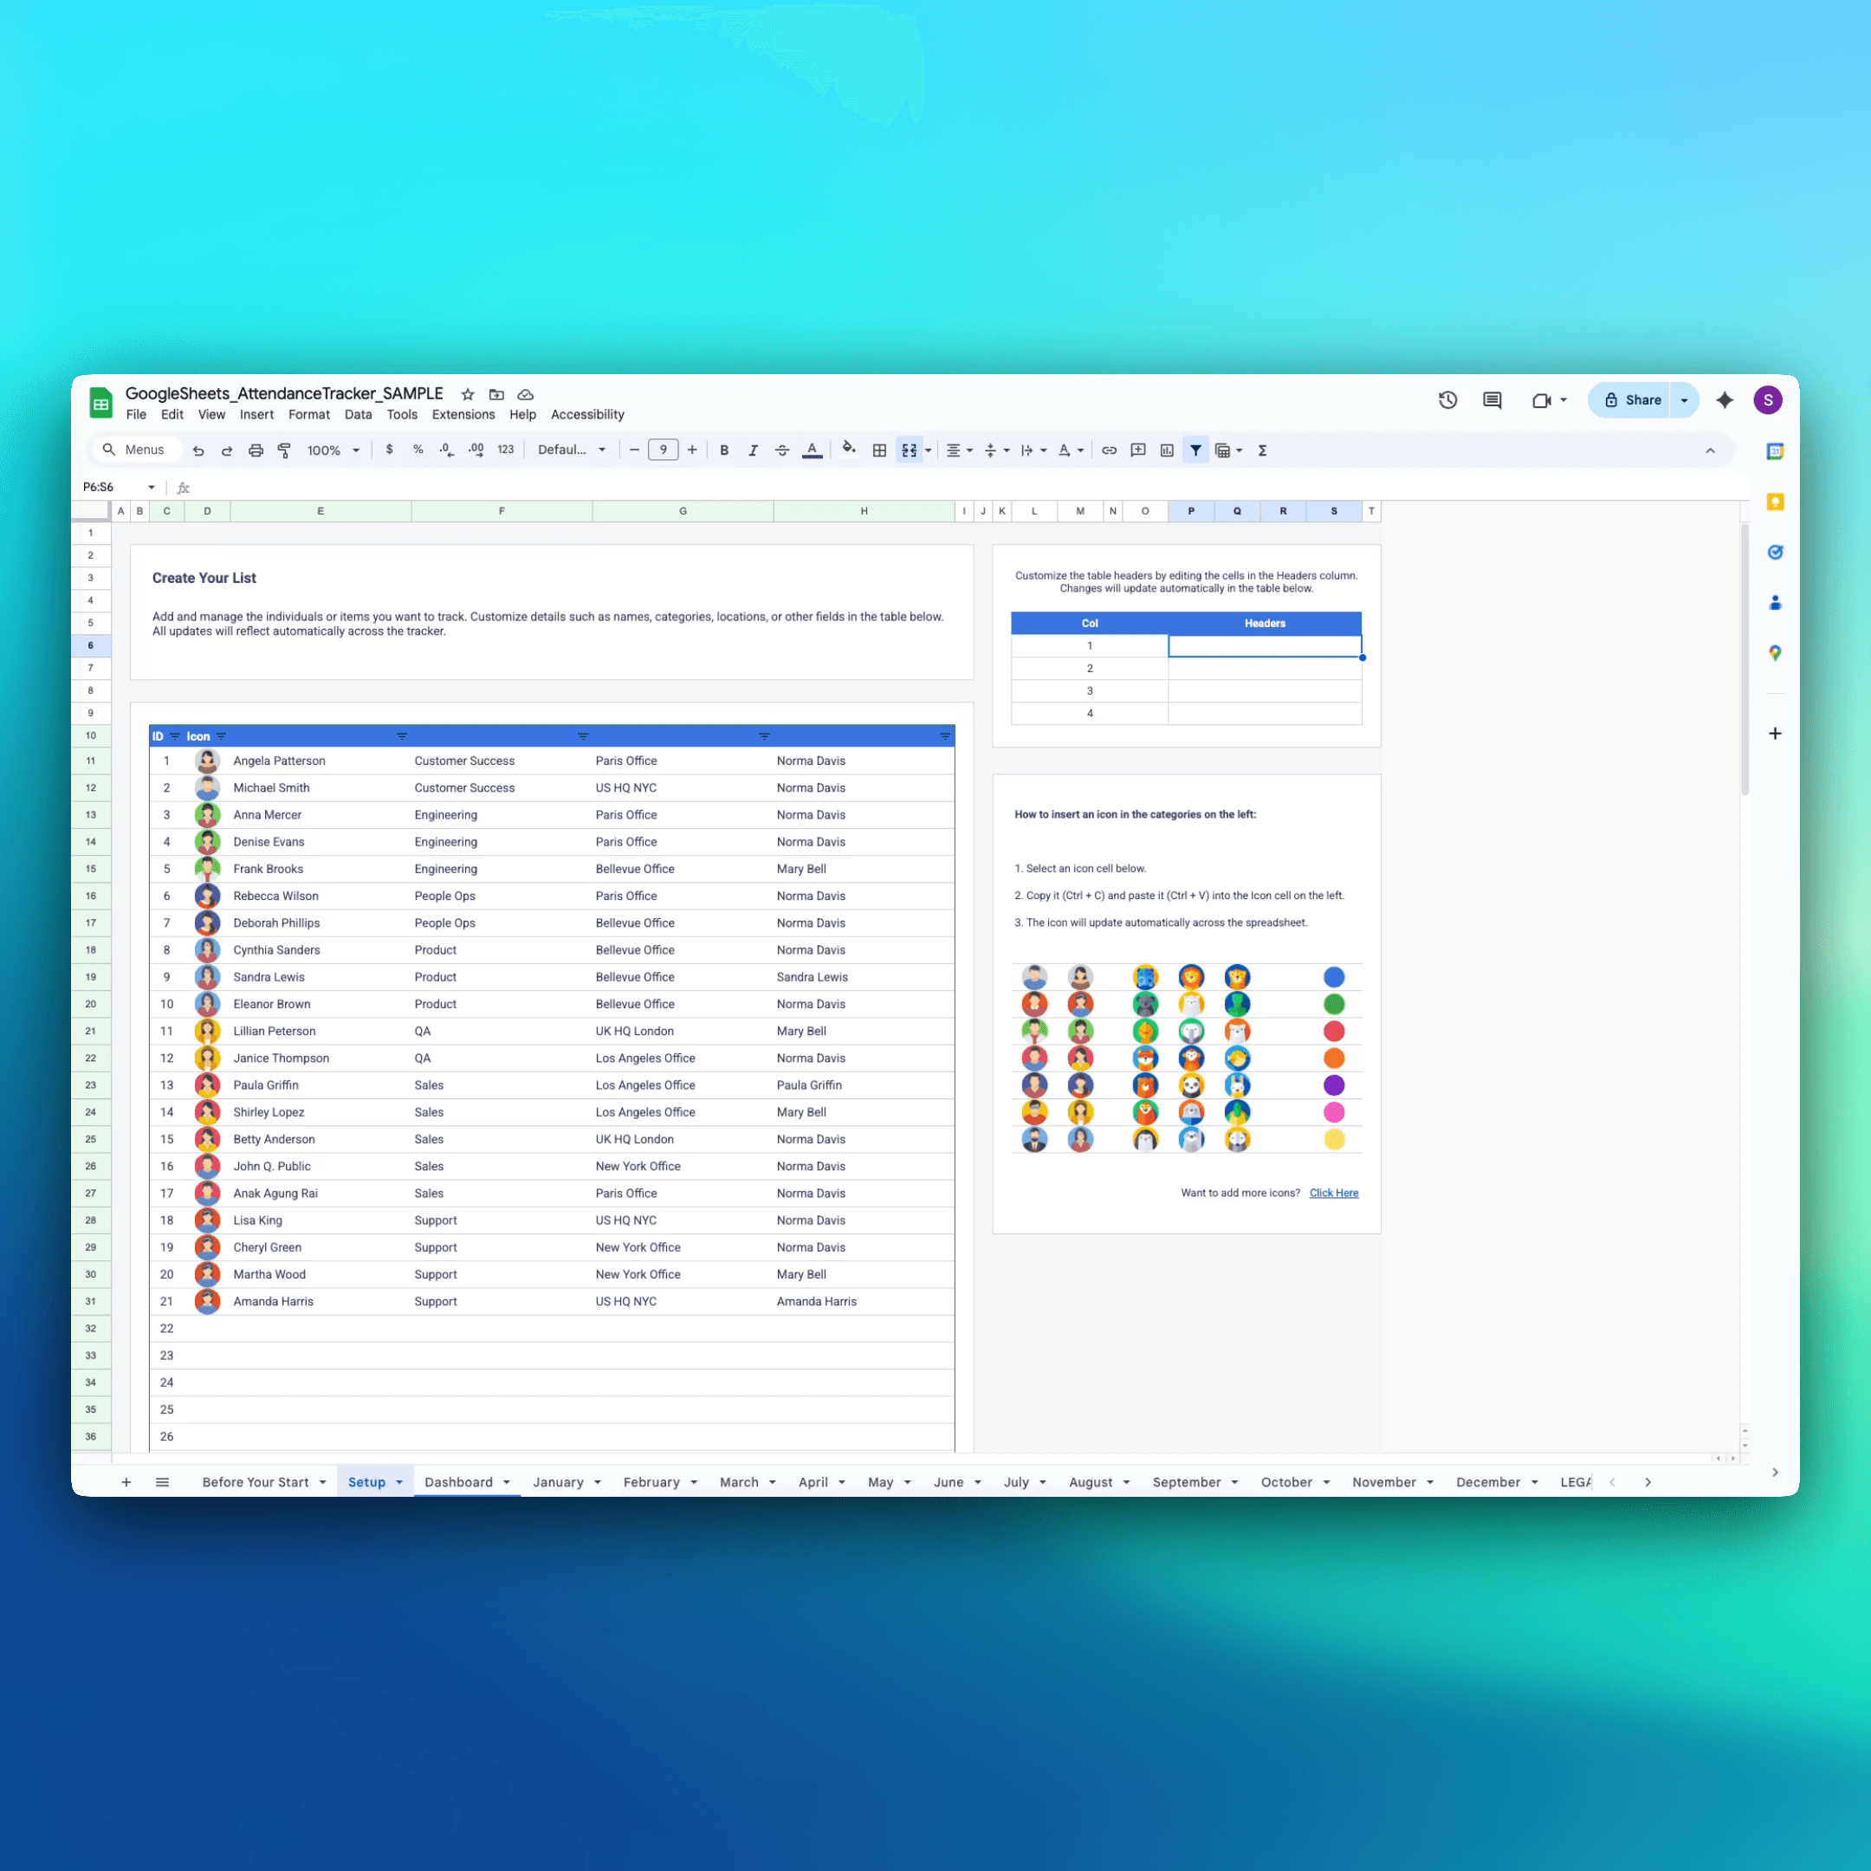Create a filter using the filter icon
Viewport: 1871px width, 1871px height.
click(1196, 450)
